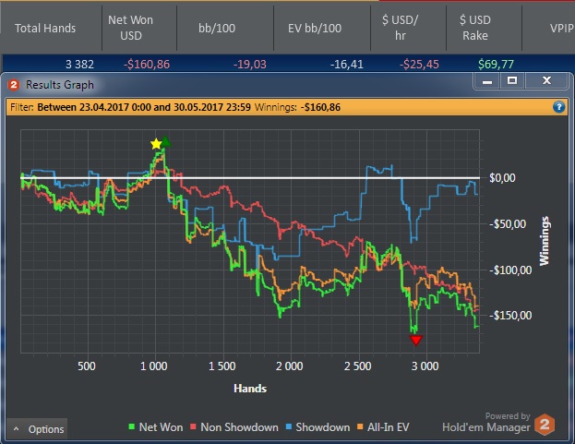This screenshot has width=575, height=444.
Task: Click the red Non Showdown color square
Action: (x=193, y=426)
